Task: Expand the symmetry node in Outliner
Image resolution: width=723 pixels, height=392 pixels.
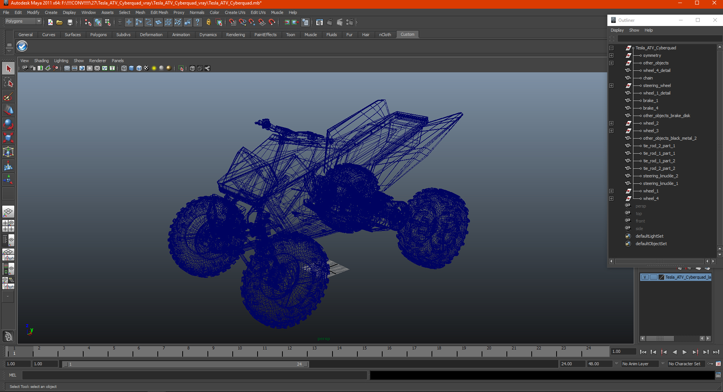Action: [612, 55]
